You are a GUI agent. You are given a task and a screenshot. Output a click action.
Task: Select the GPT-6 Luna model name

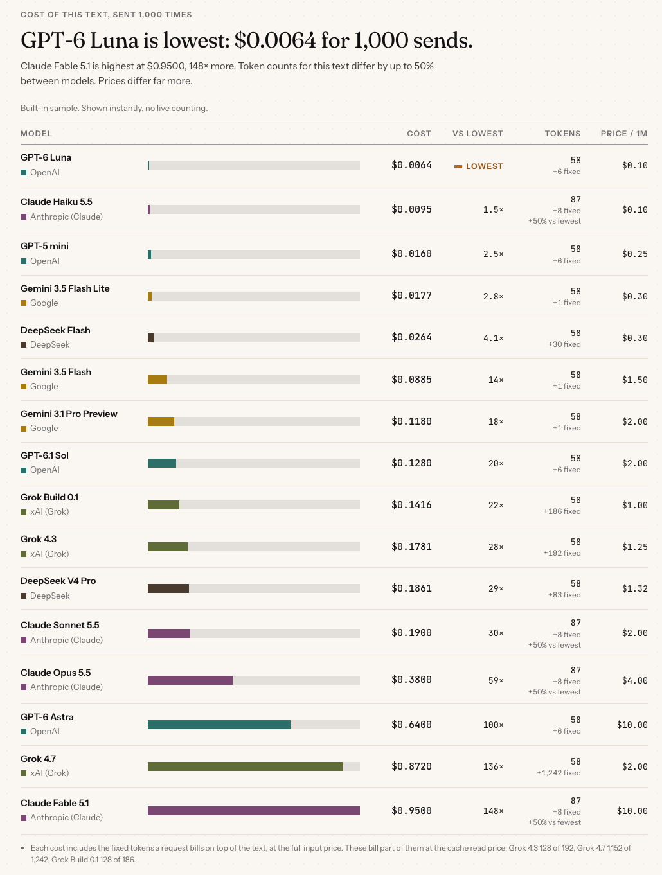click(46, 157)
